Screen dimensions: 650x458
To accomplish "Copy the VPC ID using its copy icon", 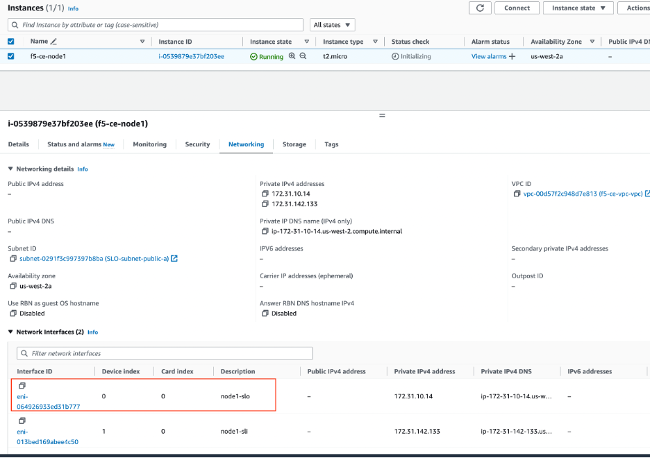I will [515, 194].
